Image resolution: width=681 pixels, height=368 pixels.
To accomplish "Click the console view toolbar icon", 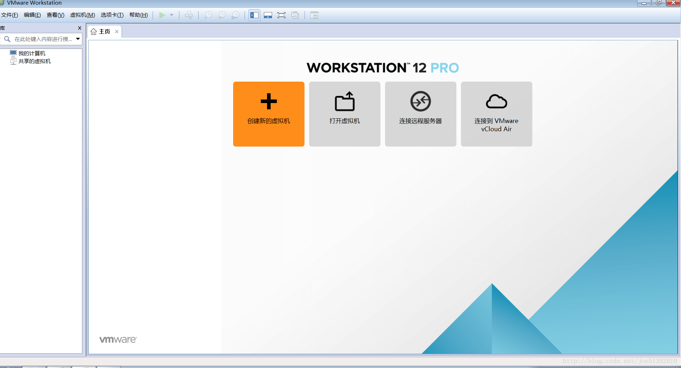I will [314, 15].
